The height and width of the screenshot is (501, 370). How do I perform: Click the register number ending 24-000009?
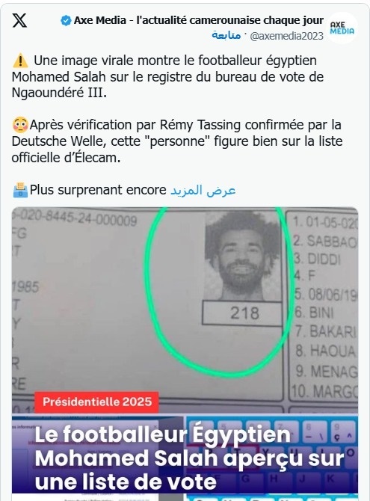75,218
